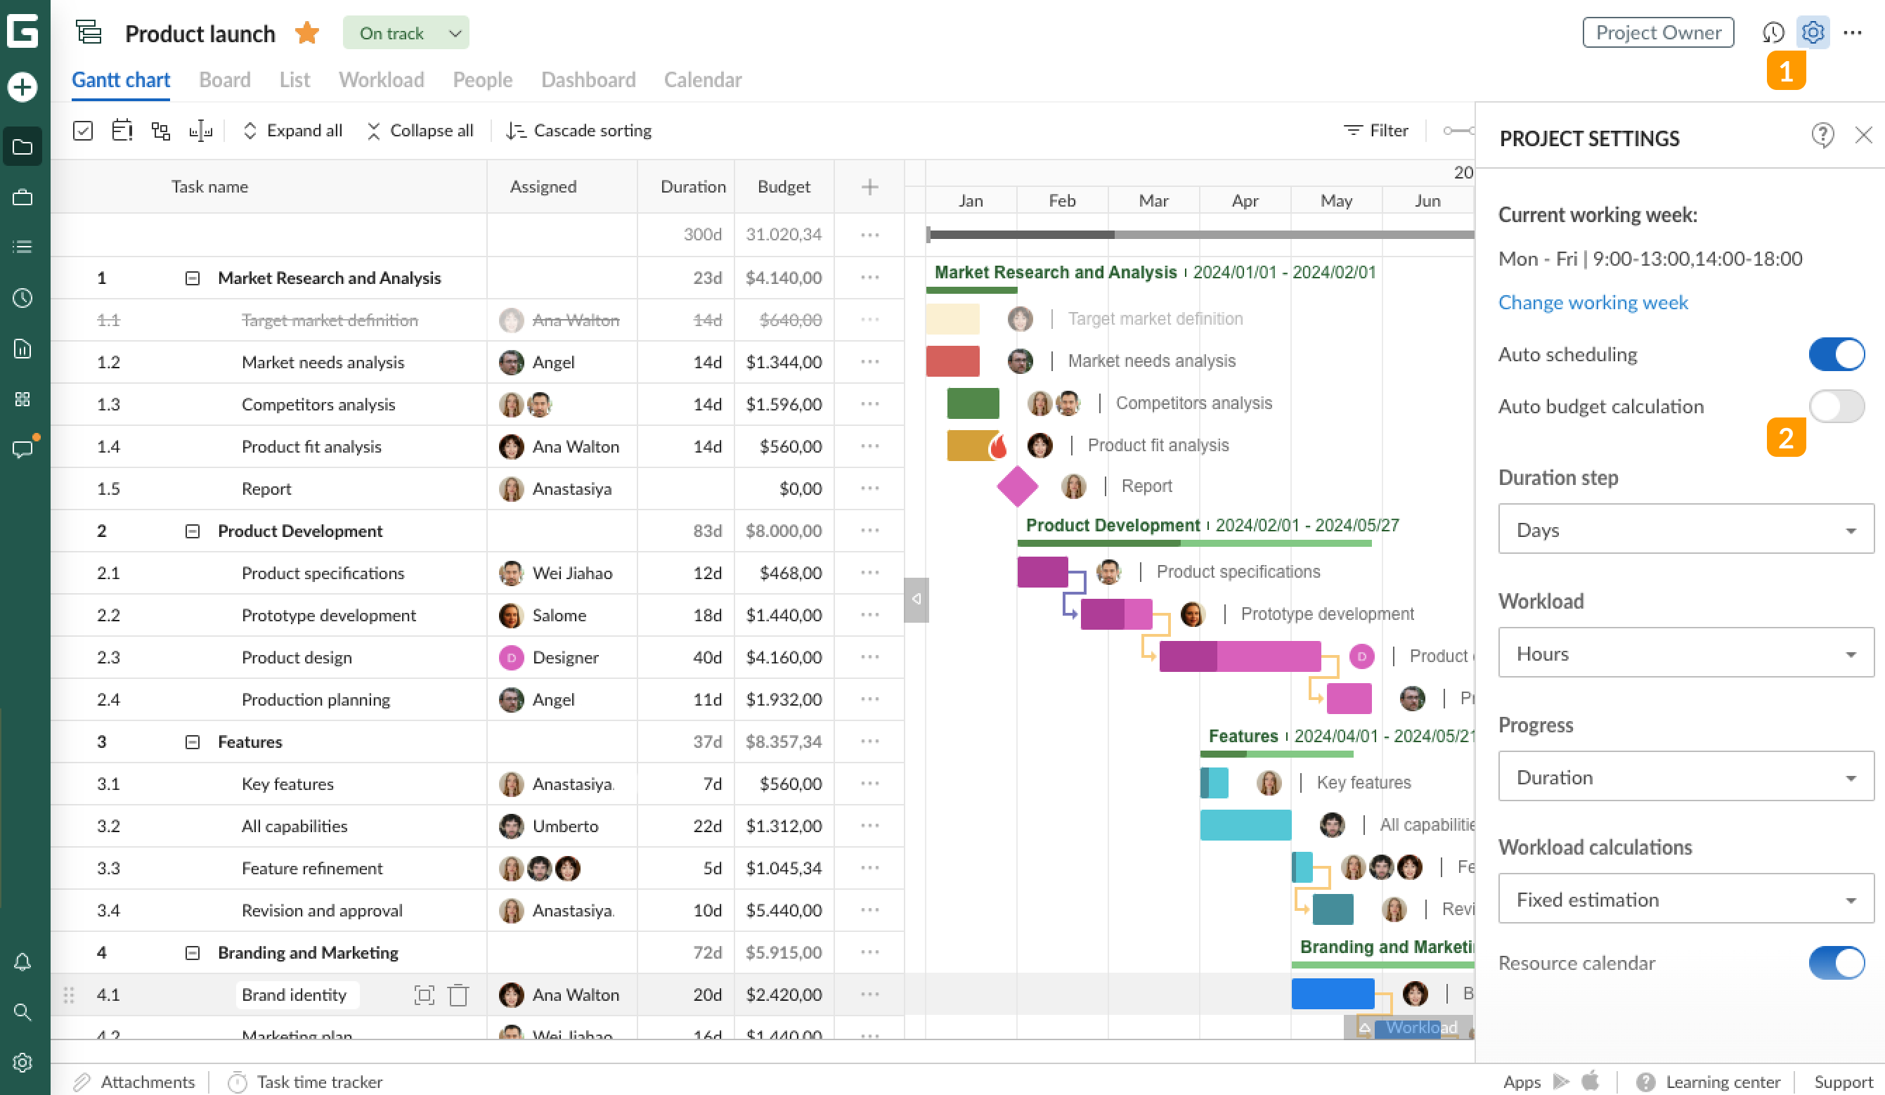This screenshot has width=1885, height=1095.
Task: Open the three-dot more menu in header
Action: tap(1852, 32)
